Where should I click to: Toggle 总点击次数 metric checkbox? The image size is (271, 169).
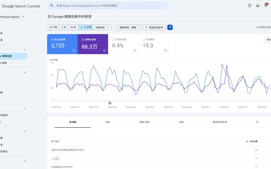[52, 40]
